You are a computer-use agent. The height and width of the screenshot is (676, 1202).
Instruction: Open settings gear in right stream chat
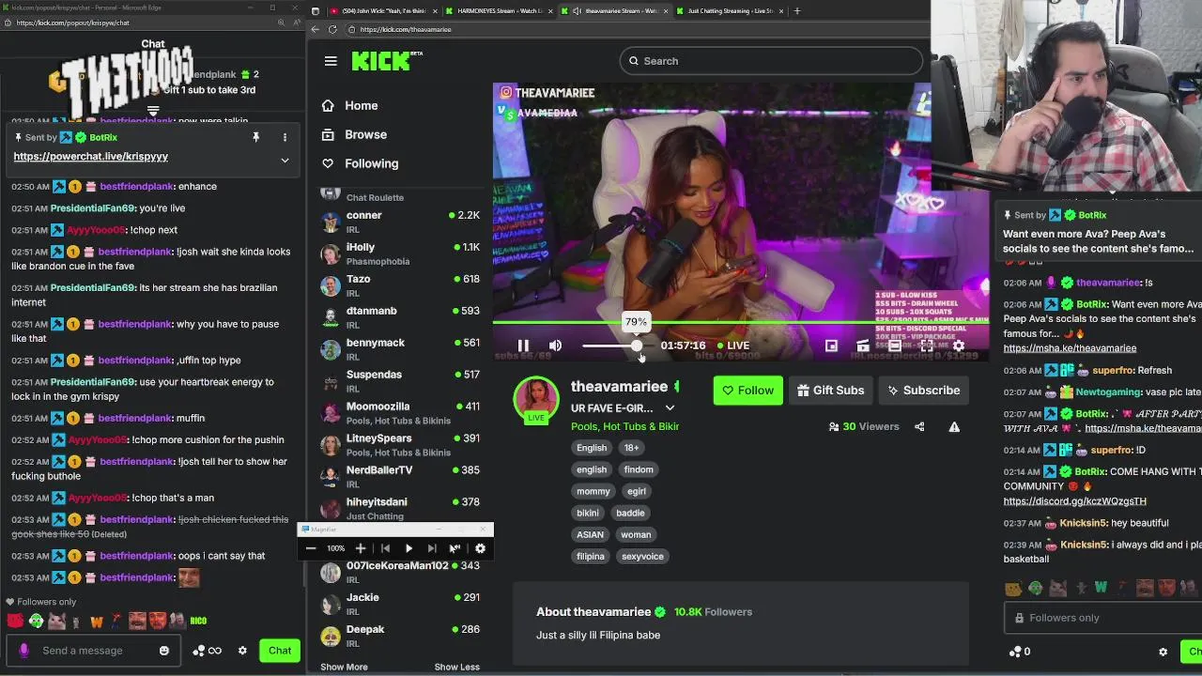pos(1163,652)
